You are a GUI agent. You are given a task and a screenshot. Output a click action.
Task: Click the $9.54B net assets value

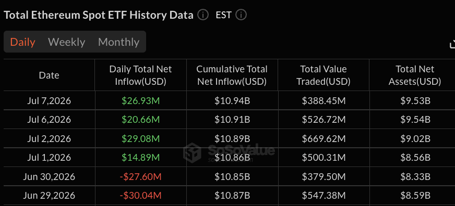(415, 120)
